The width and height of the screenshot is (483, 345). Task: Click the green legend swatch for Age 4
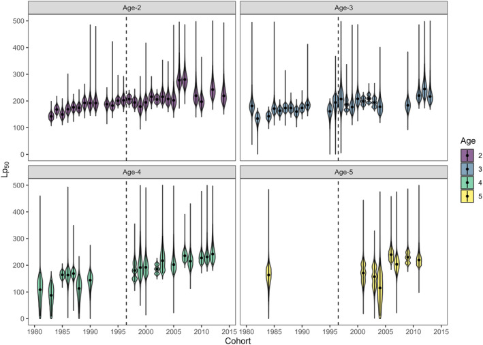(x=467, y=183)
